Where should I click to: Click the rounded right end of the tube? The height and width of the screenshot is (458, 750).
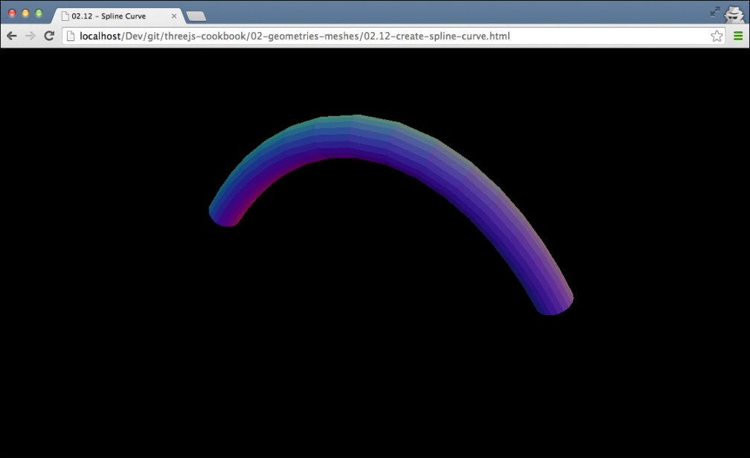tap(555, 303)
